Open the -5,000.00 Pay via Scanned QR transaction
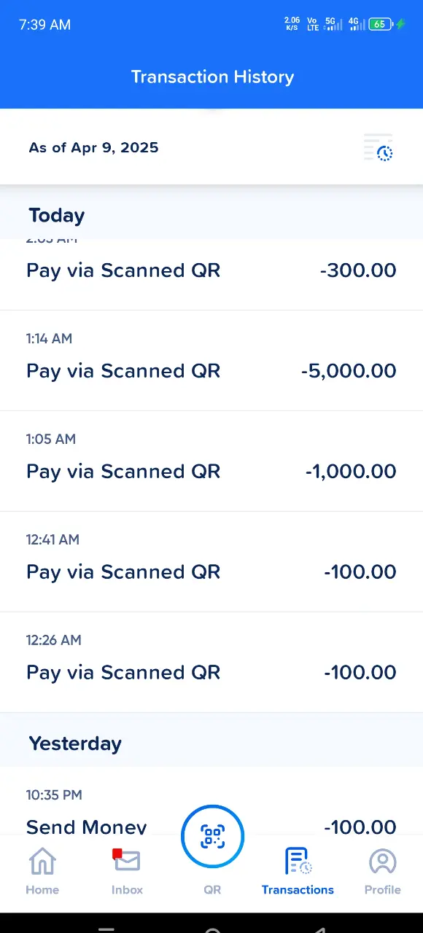 pos(211,360)
